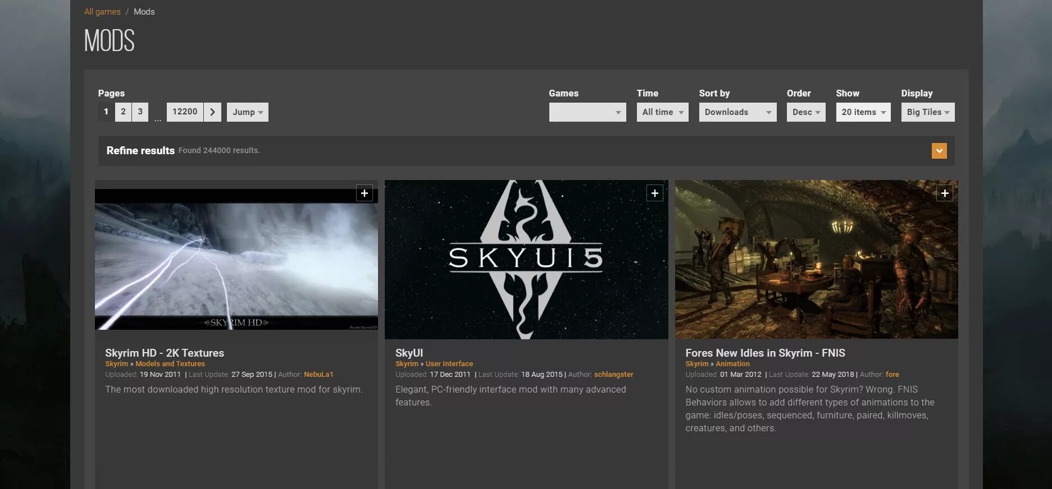Expand the Refine results panel
The width and height of the screenshot is (1052, 489).
click(939, 151)
